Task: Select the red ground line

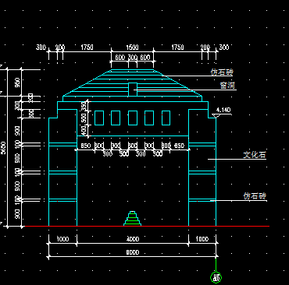Action: click(147, 226)
